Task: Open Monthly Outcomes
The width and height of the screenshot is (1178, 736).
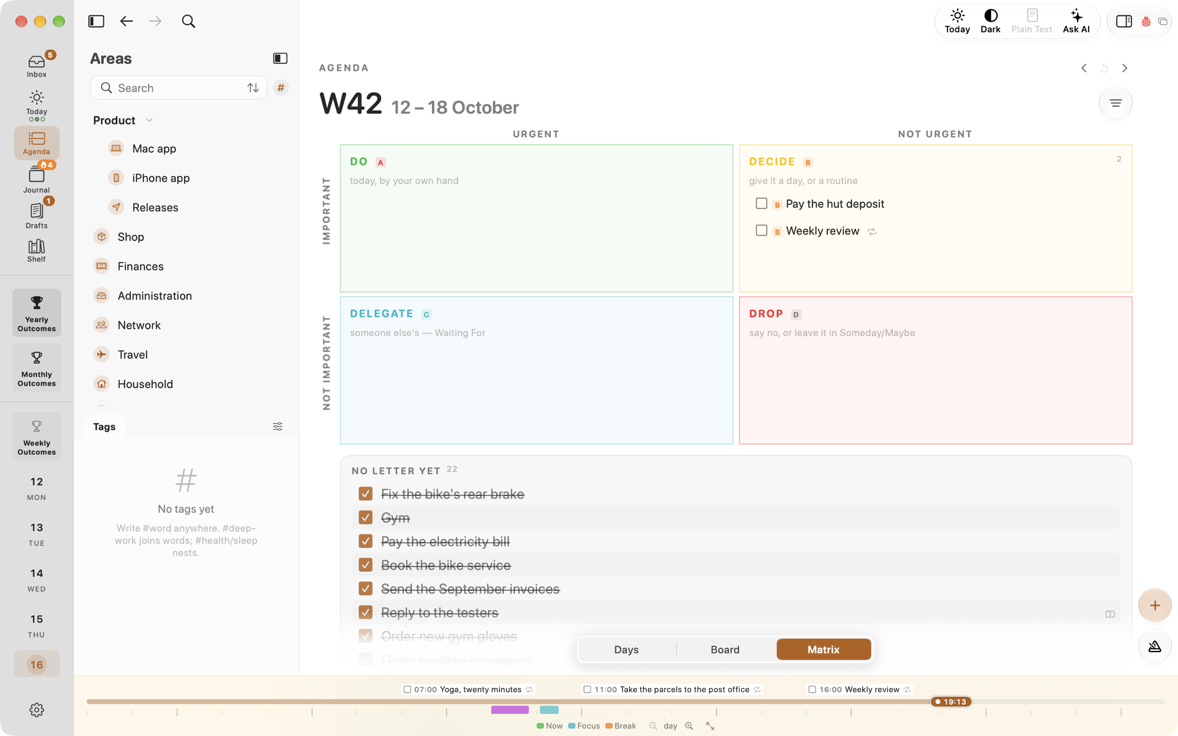Action: pos(36,368)
